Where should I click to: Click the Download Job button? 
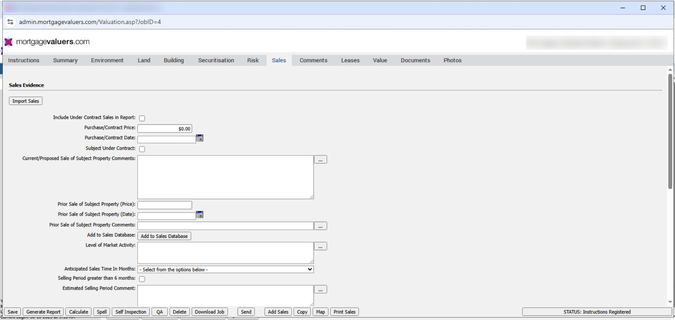coord(210,312)
